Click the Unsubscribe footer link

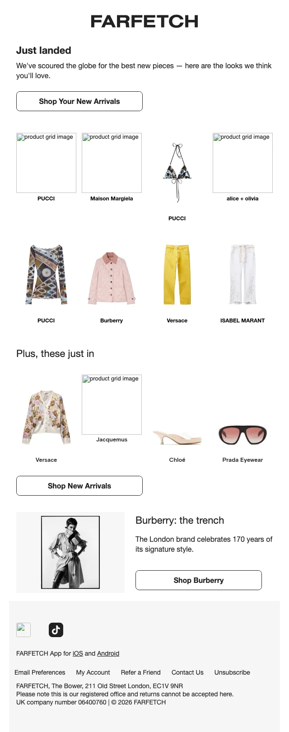pyautogui.click(x=232, y=672)
